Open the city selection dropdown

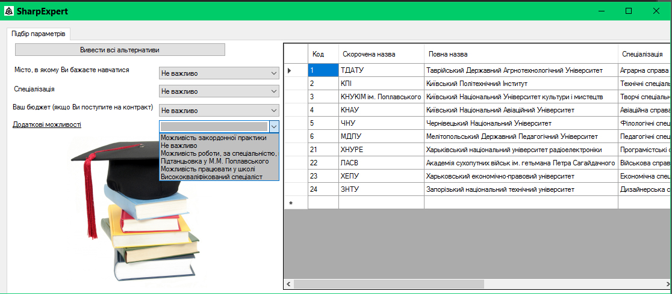pyautogui.click(x=219, y=73)
